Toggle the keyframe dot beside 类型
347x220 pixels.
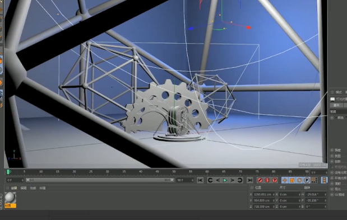(x=332, y=156)
